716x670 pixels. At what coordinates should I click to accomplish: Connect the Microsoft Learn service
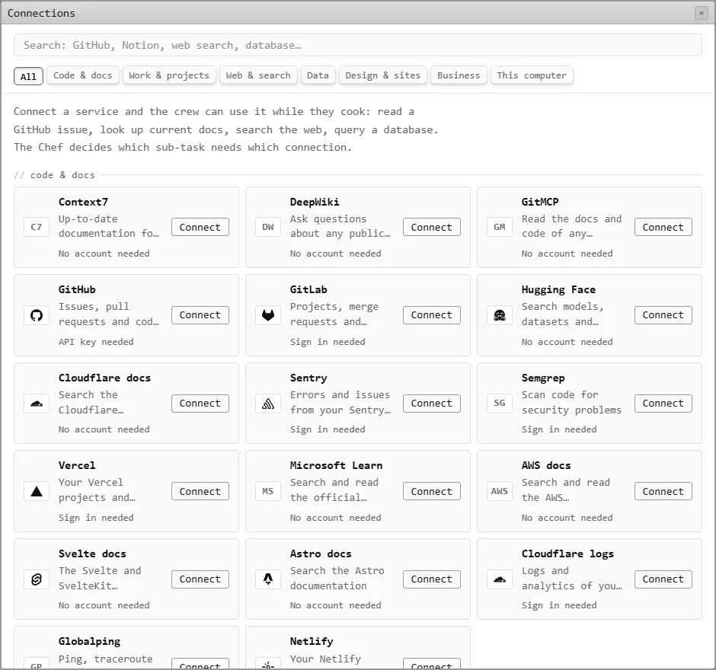tap(432, 491)
